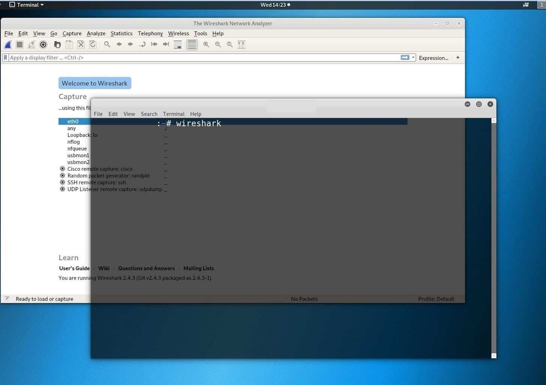Click the workspace indicator in the top bar
This screenshot has height=385, width=546.
point(541,5)
